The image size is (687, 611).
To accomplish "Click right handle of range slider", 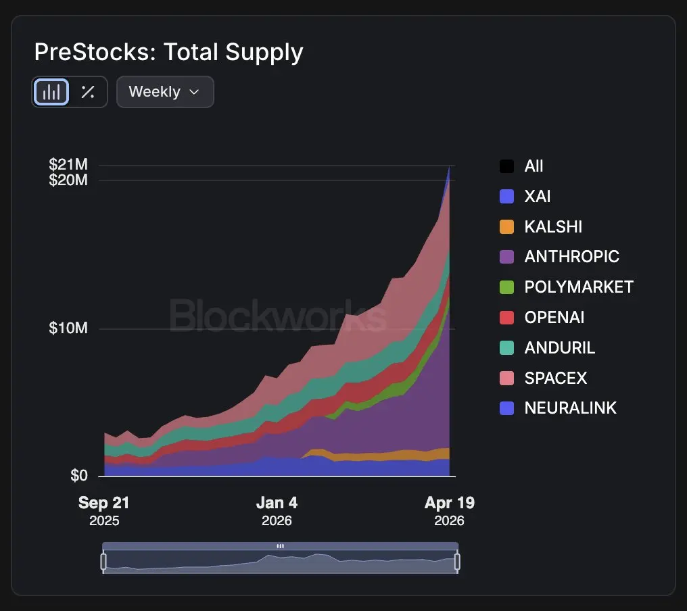I will (457, 562).
